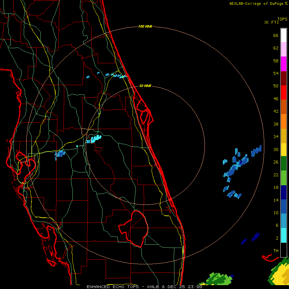
Task: Click the black TH threshold swatch
Action: [x=284, y=250]
